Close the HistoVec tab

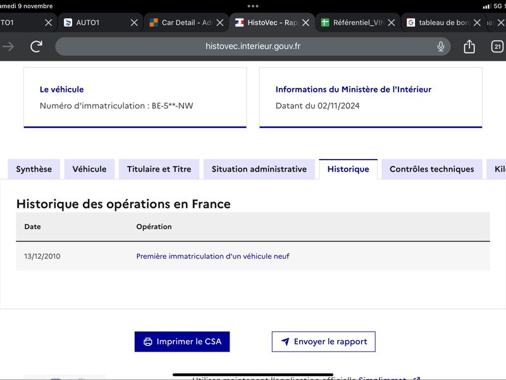point(305,23)
